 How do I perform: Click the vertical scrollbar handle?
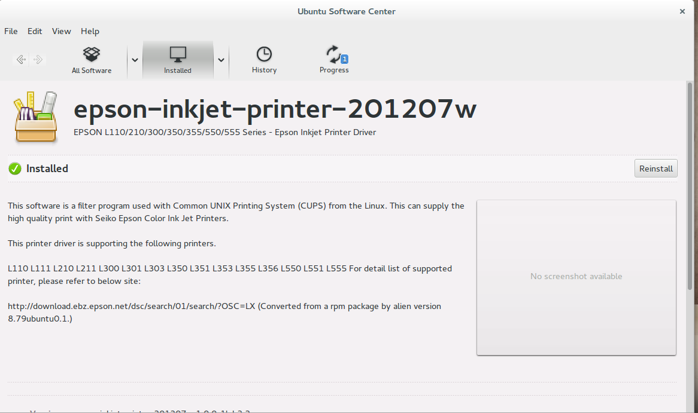tap(690, 186)
